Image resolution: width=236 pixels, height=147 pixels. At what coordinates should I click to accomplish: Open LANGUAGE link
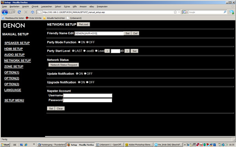[x=13, y=90]
